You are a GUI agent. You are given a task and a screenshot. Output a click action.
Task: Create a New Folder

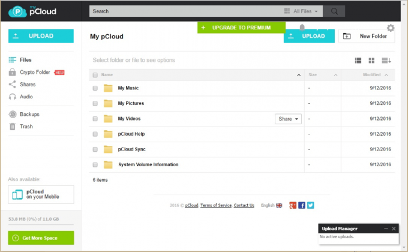point(367,36)
